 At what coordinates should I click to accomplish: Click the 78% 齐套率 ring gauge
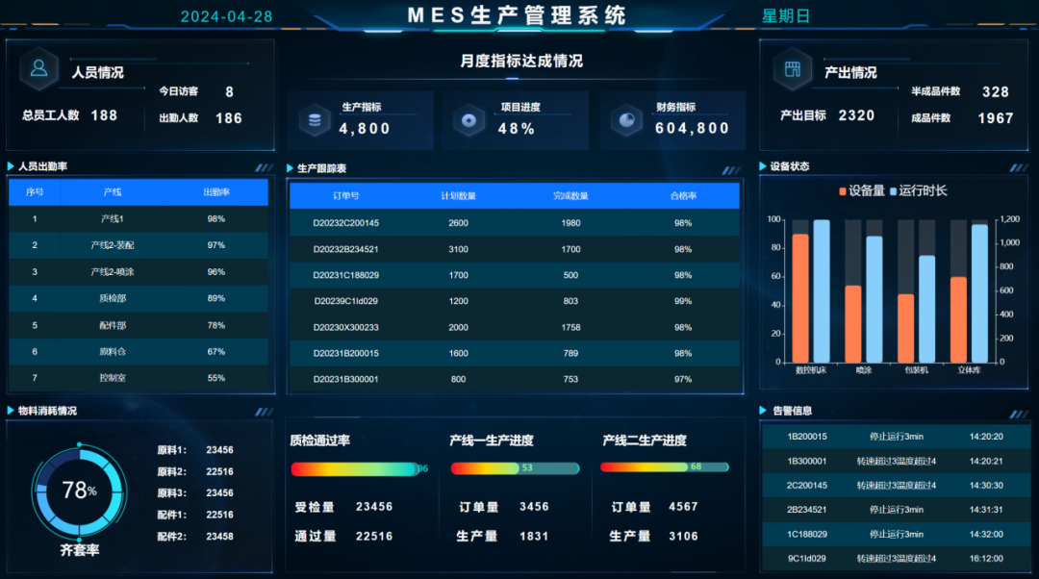pyautogui.click(x=79, y=491)
